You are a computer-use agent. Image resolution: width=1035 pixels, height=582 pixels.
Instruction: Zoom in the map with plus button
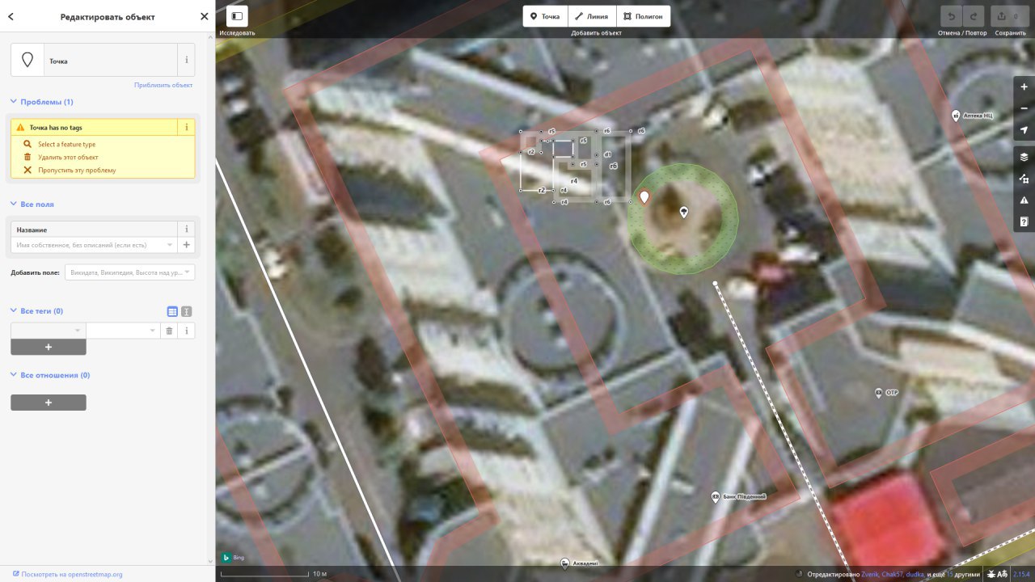click(1024, 86)
